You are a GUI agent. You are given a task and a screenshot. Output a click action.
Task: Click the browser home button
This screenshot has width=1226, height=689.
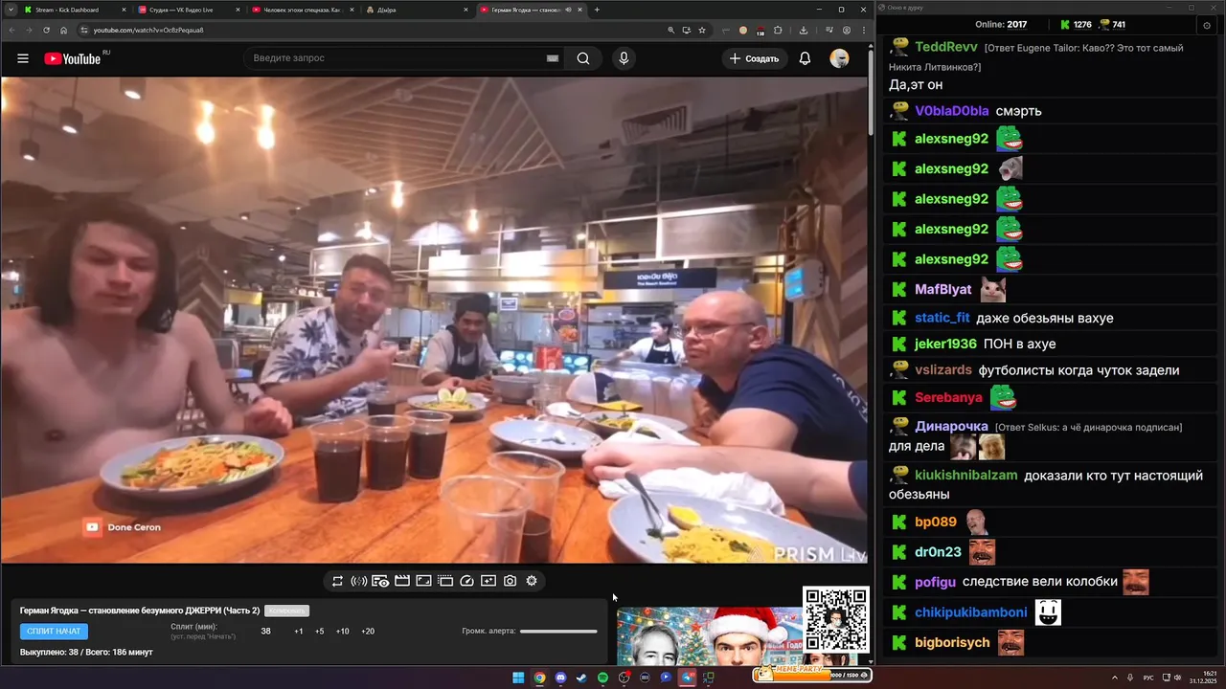tap(64, 30)
